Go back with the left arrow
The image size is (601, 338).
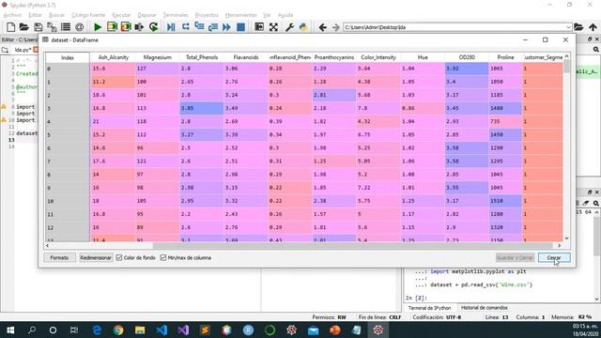click(323, 27)
